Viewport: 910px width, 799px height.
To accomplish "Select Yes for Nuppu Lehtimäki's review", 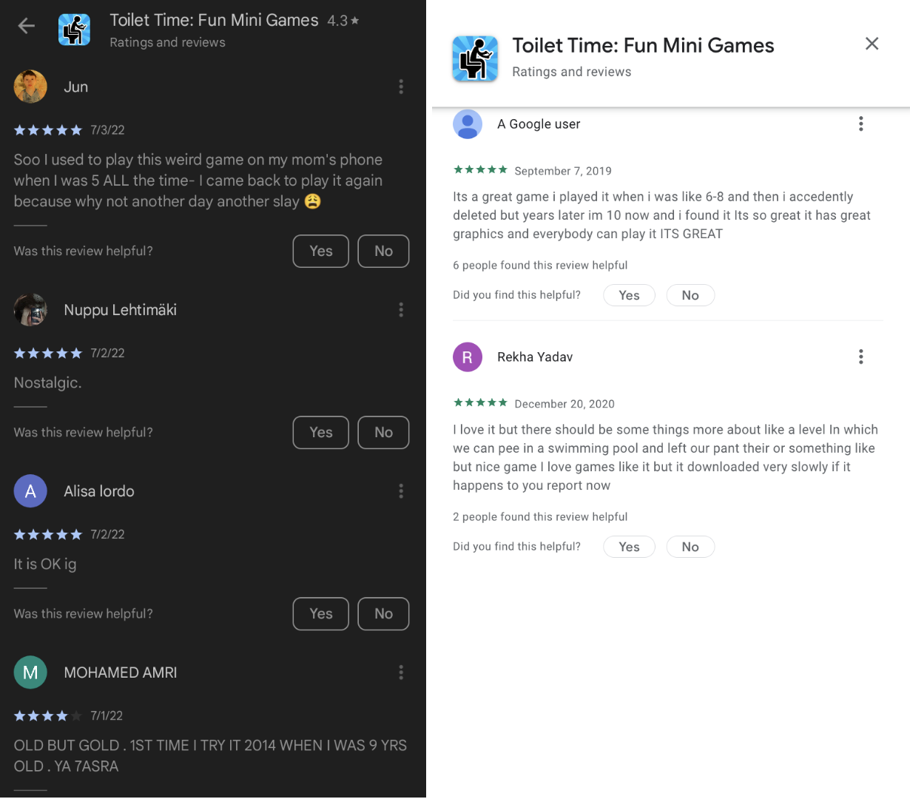I will (321, 432).
